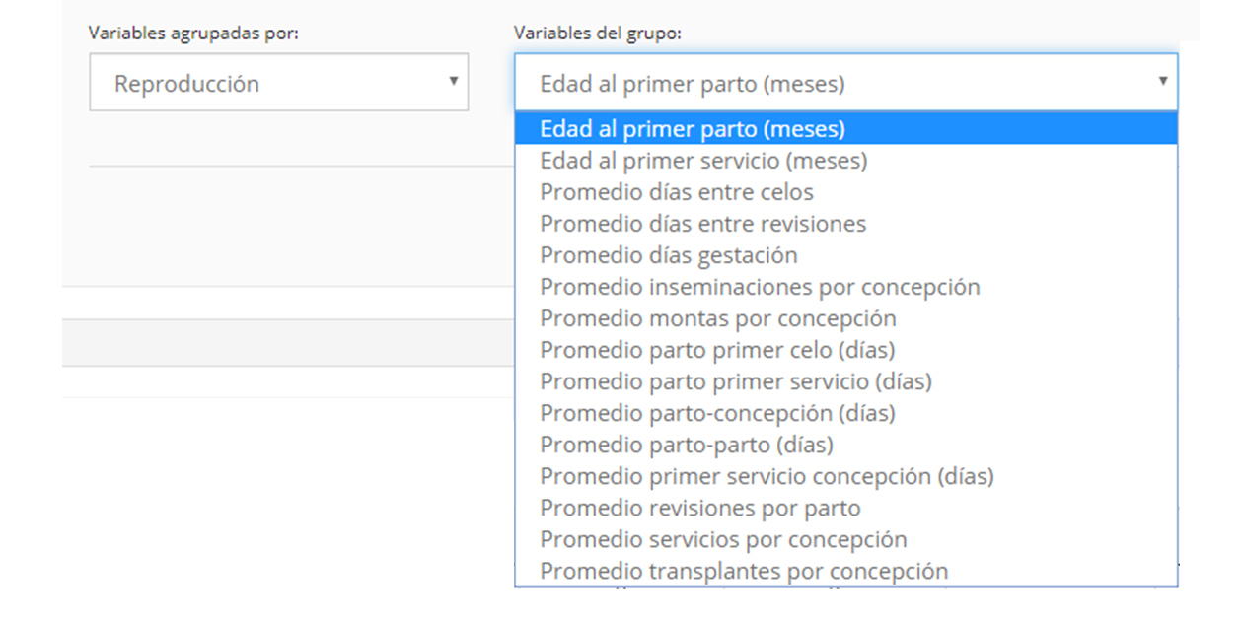This screenshot has height=619, width=1242.
Task: Pick Promedio días gestación option
Action: pos(845,254)
